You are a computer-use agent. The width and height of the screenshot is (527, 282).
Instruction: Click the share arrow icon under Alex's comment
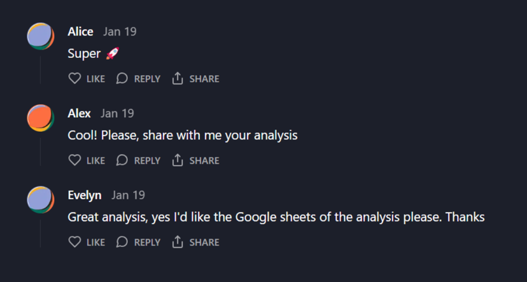point(178,160)
